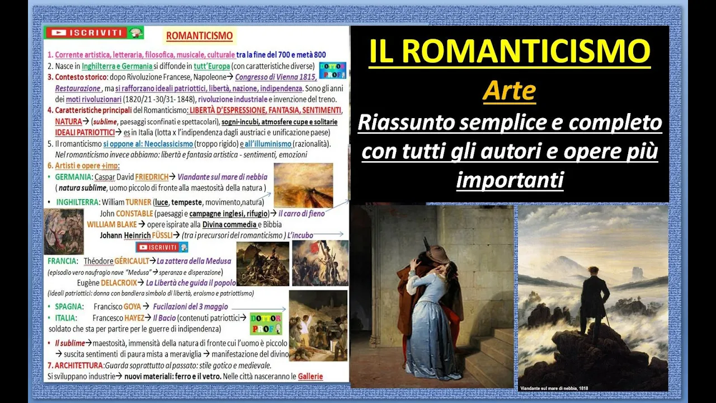Click the mushroom icon beside the top ISCRIVITI button

[135, 32]
